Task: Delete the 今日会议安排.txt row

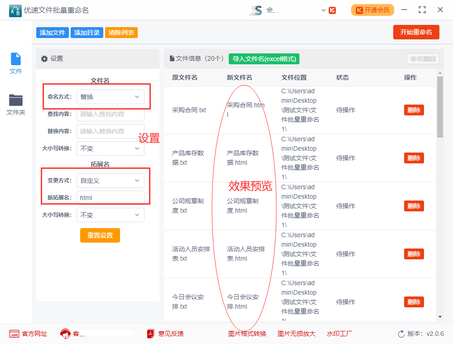Action: tap(414, 302)
